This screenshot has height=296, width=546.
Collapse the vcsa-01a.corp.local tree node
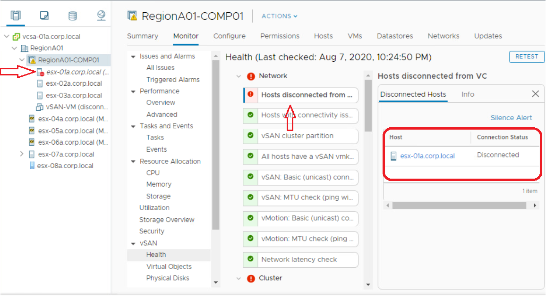pyautogui.click(x=6, y=36)
